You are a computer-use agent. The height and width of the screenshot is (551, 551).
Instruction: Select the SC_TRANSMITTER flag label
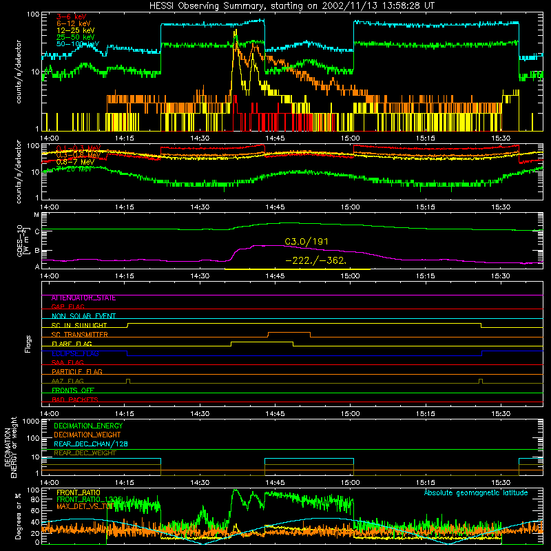[79, 335]
